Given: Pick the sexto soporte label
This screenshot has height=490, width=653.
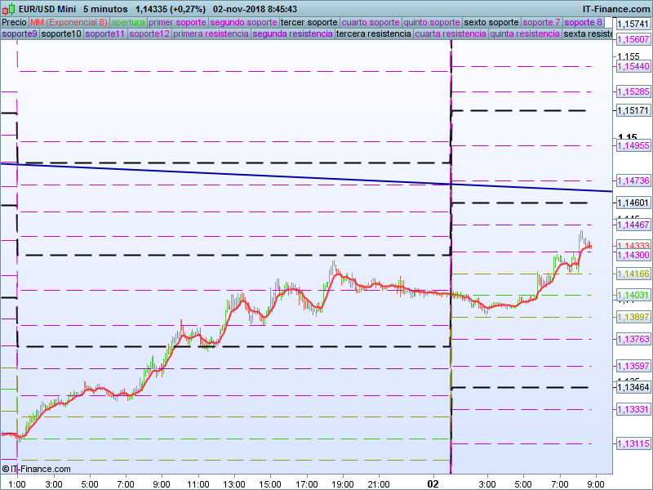Looking at the screenshot, I should click(x=491, y=23).
